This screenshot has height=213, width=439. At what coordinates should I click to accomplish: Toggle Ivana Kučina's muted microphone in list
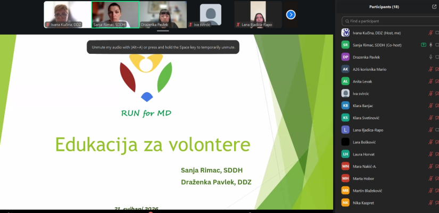[x=430, y=33]
